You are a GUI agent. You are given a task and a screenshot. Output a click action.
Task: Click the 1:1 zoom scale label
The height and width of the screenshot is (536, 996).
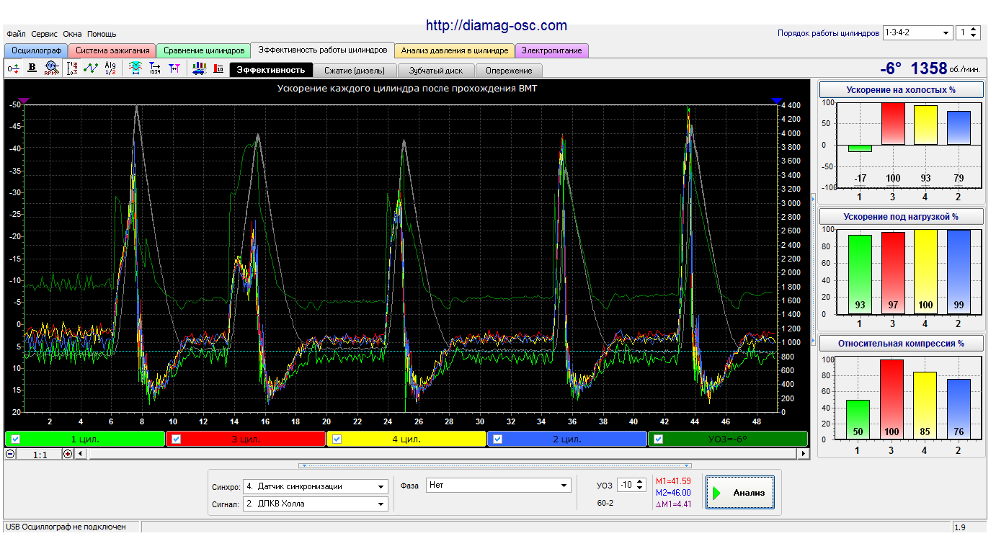[40, 455]
